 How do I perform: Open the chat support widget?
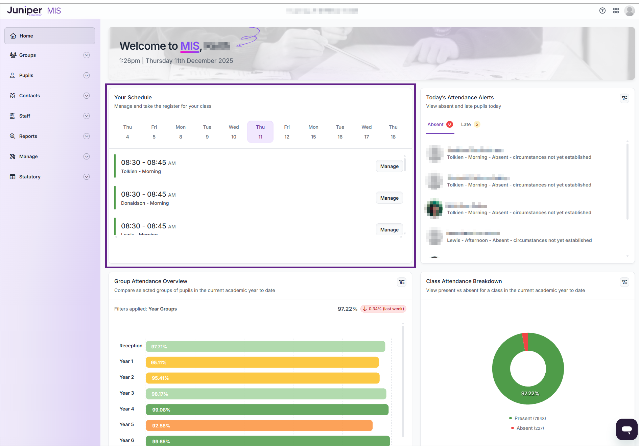(626, 429)
